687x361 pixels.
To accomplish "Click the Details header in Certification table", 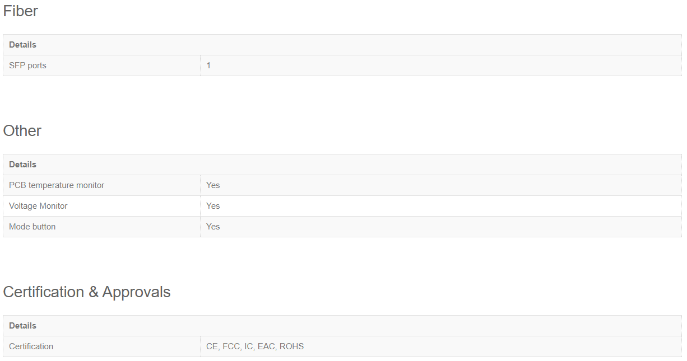I will pos(22,326).
